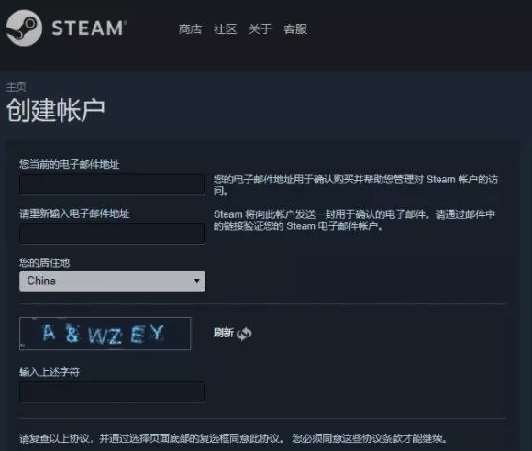
Task: Focus the 您当前的电子邮件地址 email field
Action: (112, 184)
